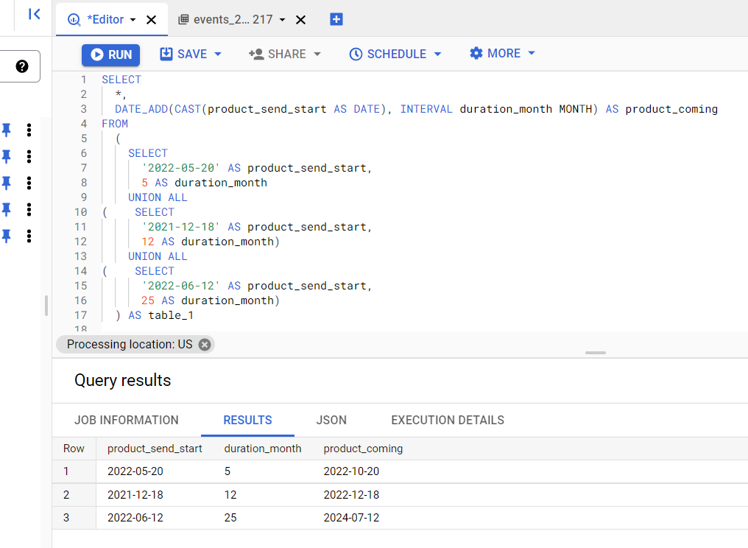
Task: Open second three-dot menu in sidebar
Action: (x=29, y=156)
